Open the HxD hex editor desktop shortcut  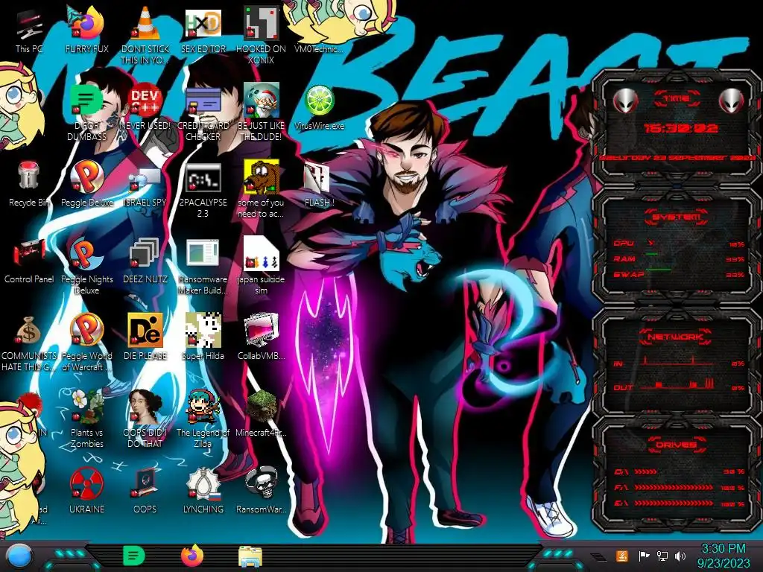[203, 30]
